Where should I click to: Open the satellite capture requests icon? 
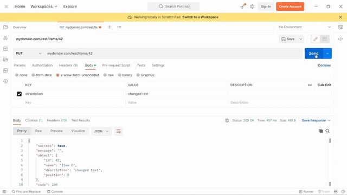pyautogui.click(x=243, y=6)
